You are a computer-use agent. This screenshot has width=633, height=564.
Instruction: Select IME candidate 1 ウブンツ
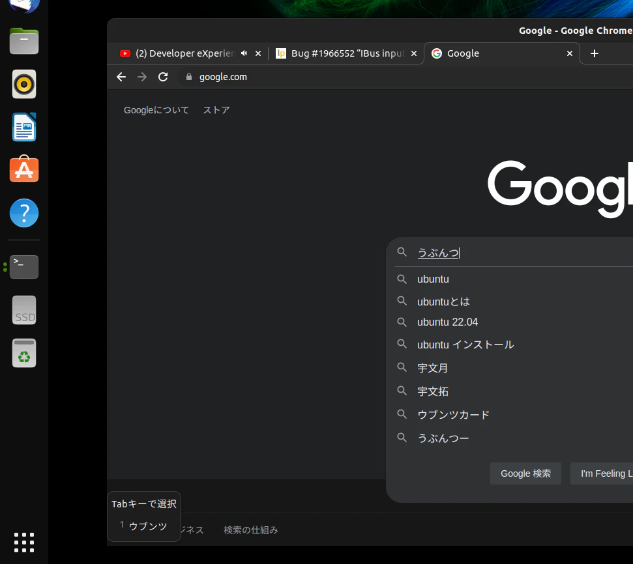click(x=143, y=526)
